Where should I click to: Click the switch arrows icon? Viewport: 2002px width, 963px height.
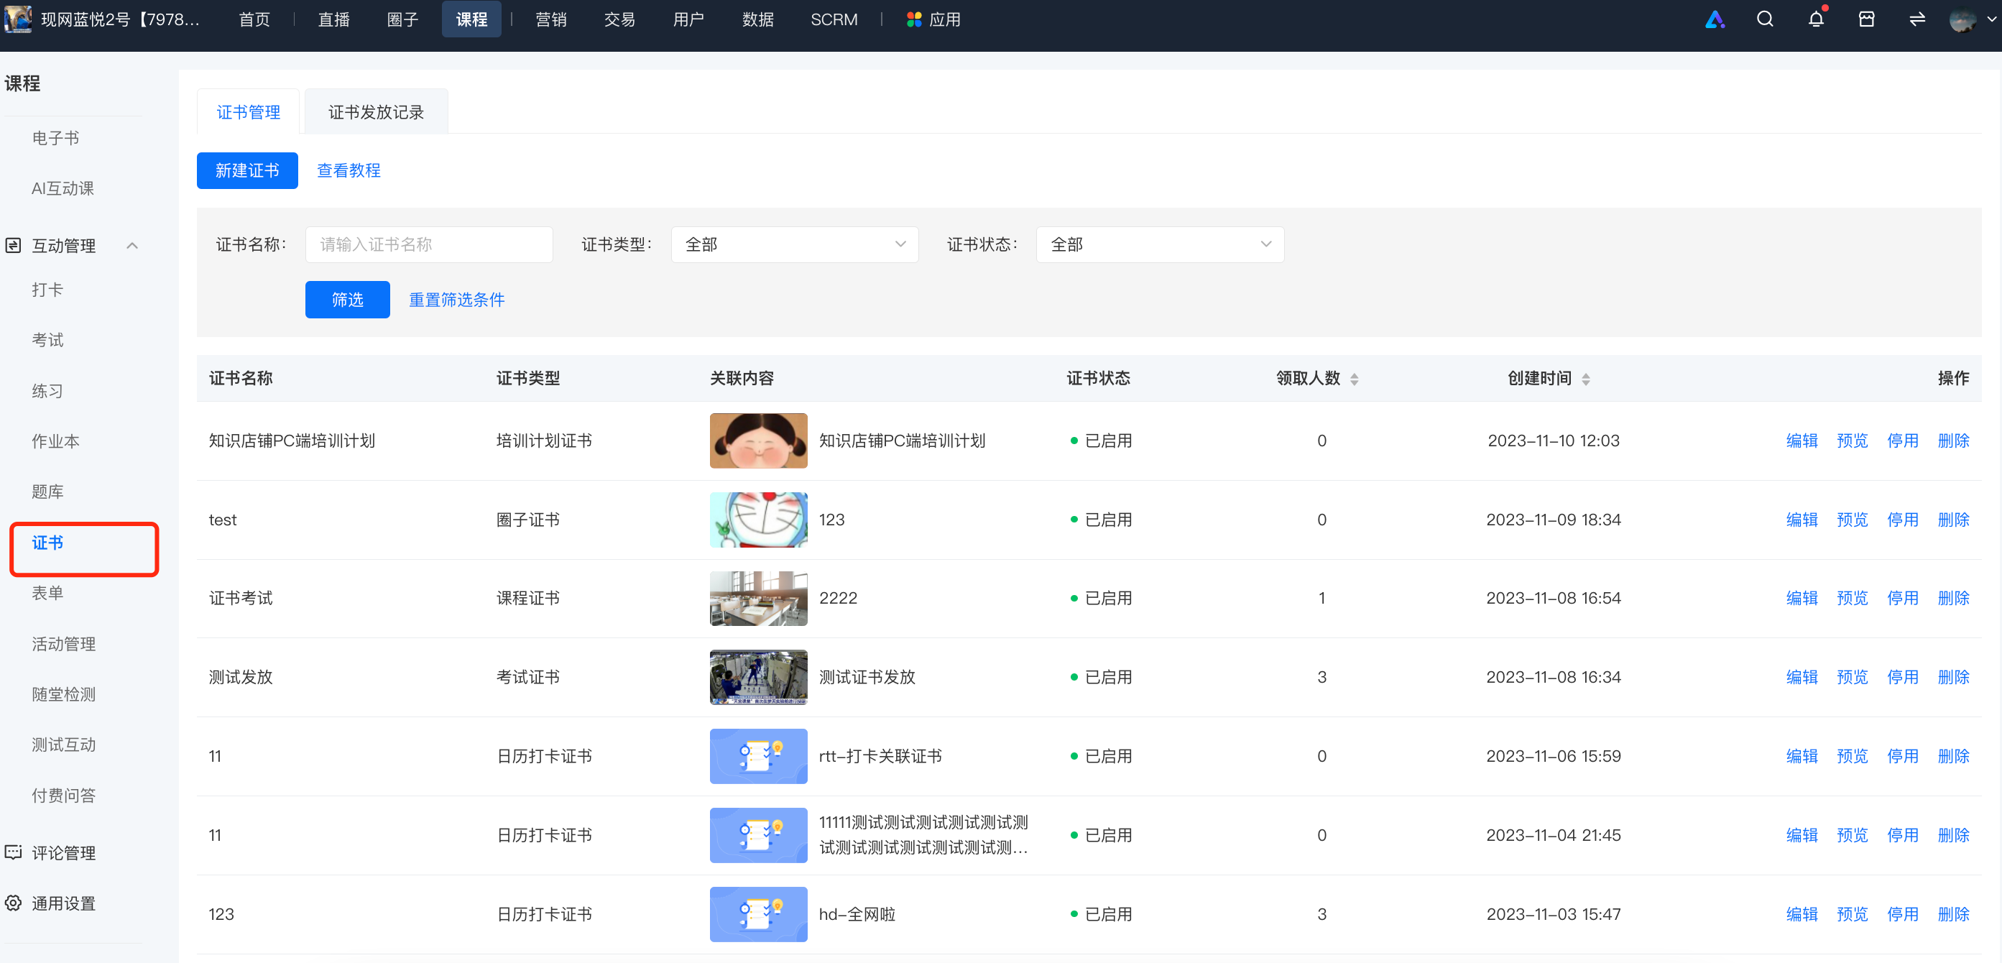pyautogui.click(x=1916, y=19)
